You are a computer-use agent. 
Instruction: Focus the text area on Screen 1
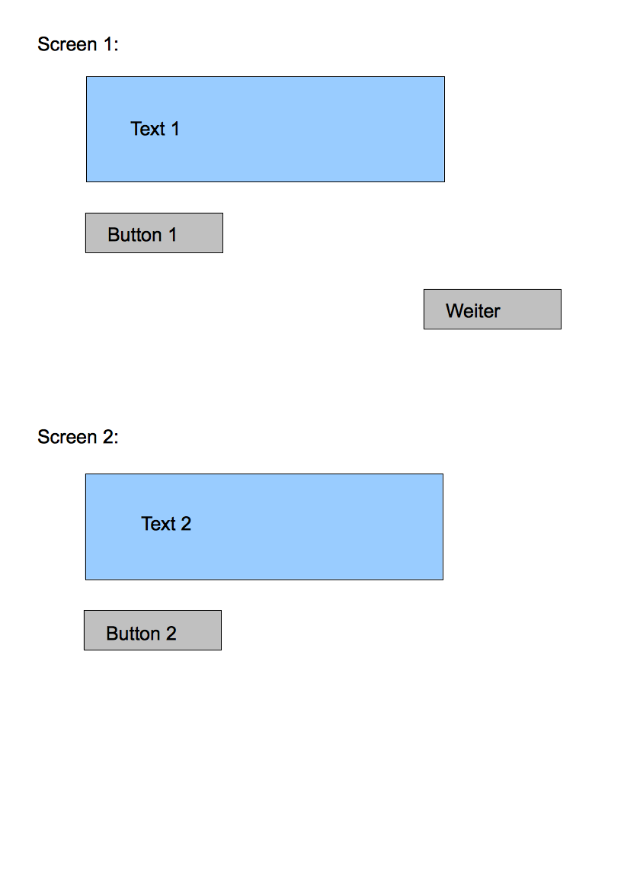point(265,130)
